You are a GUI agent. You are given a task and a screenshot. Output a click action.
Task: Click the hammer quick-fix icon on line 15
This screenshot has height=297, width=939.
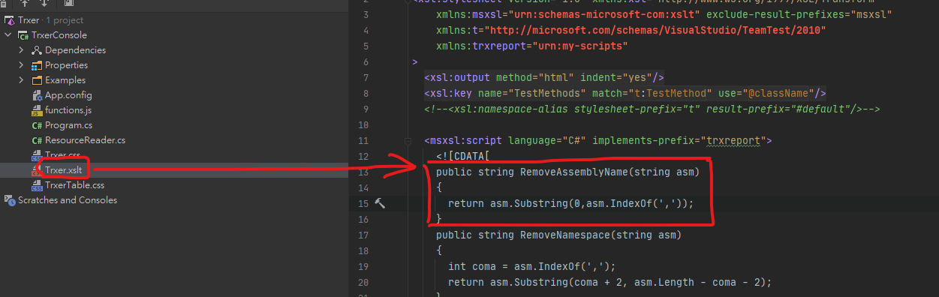pos(380,203)
